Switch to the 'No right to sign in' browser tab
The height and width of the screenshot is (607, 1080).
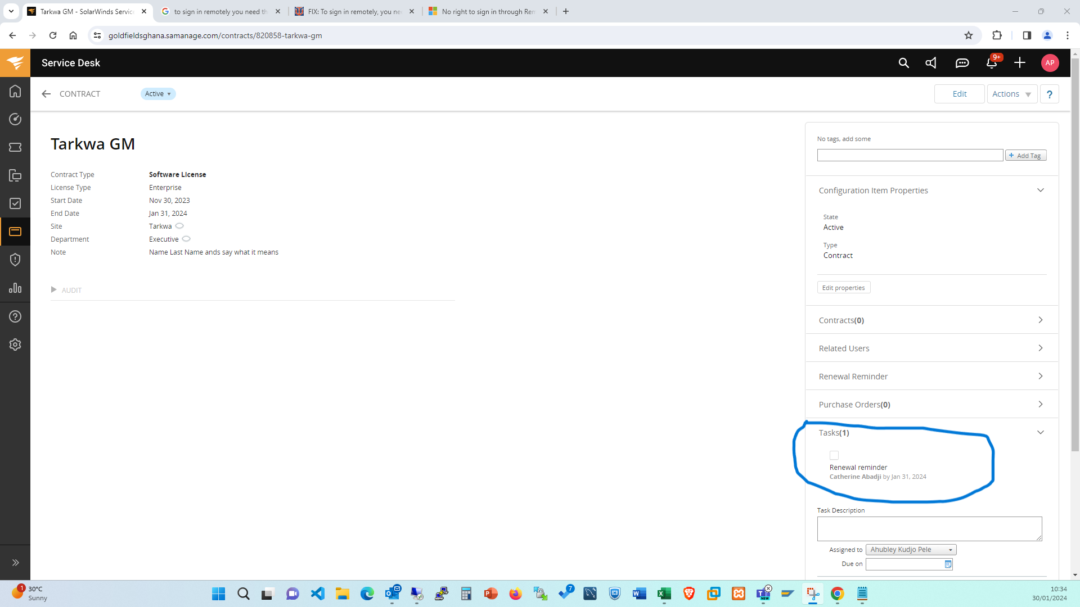click(487, 11)
